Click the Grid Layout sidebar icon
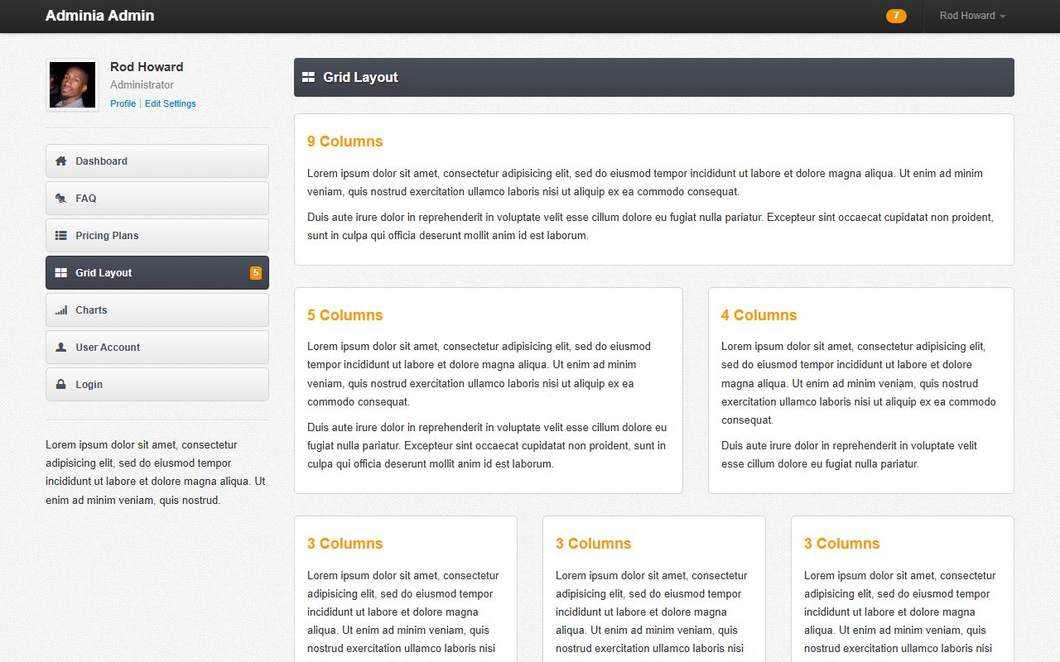The image size is (1060, 662). coord(60,272)
